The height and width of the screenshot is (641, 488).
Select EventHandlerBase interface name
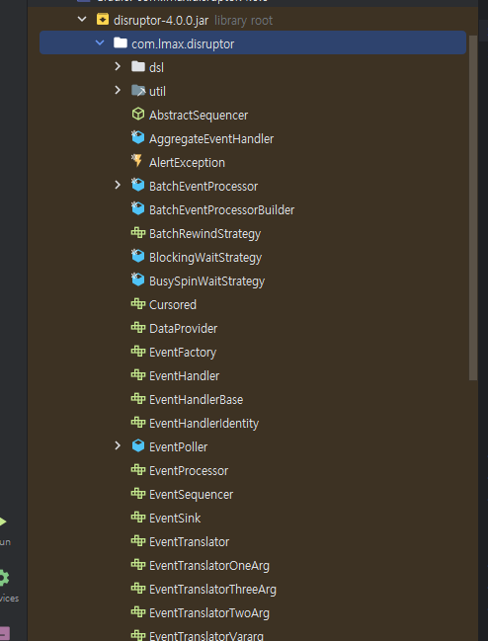click(196, 400)
